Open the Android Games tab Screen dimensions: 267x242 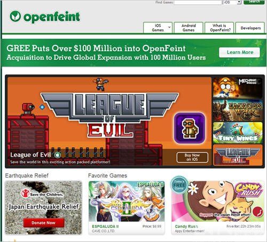coord(189,28)
